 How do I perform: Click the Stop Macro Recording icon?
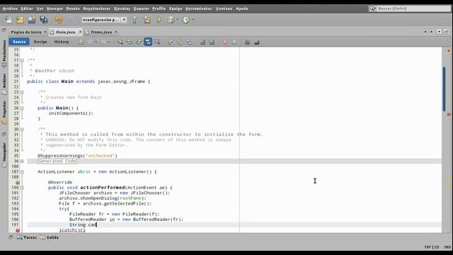[x=234, y=42]
